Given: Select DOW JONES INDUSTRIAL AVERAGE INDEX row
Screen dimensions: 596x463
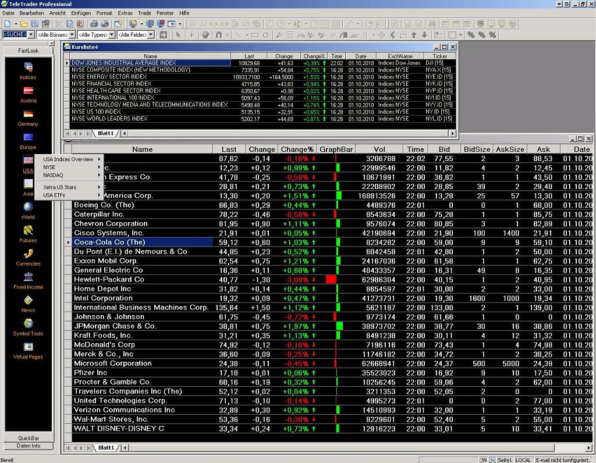Looking at the screenshot, I should tap(261, 63).
